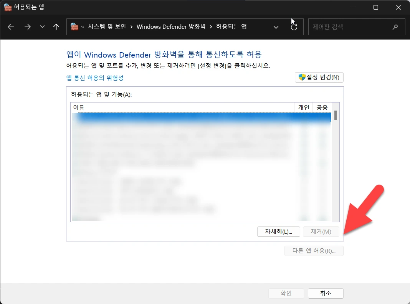The width and height of the screenshot is (410, 304).
Task: Open the 시스템 및 보안 breadcrumb
Action: (107, 26)
